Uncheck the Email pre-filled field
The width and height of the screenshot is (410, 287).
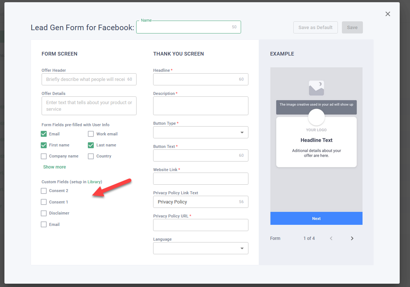[44, 134]
